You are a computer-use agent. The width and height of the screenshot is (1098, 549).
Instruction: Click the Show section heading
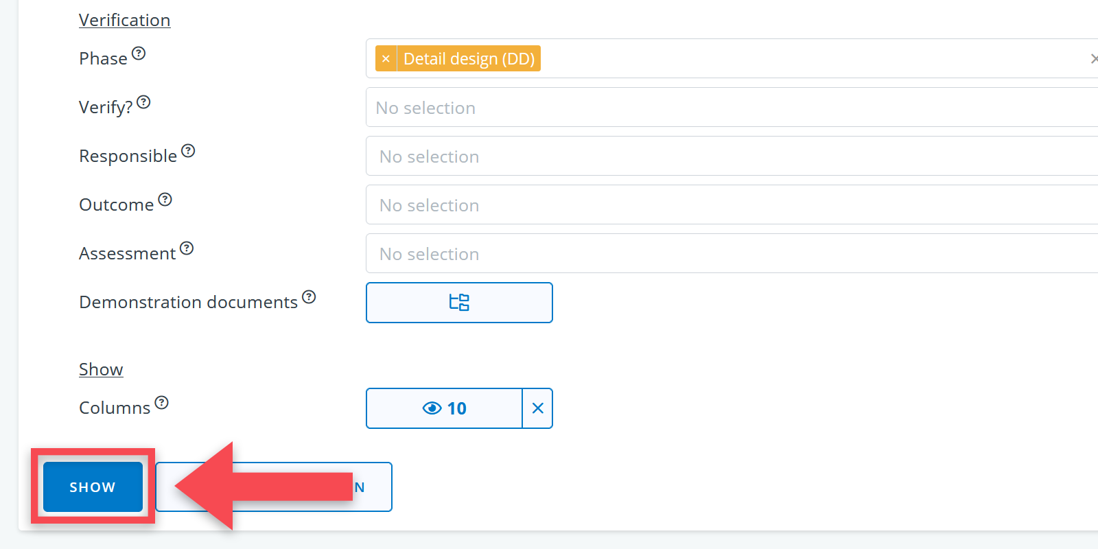tap(101, 370)
